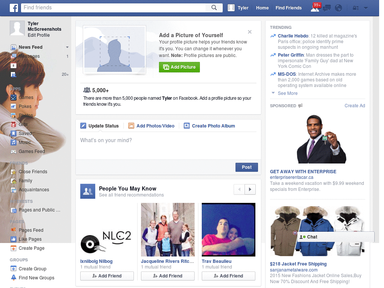Add Ixniibolg Nilbog as friend
This screenshot has width=384, height=288.
pos(107,276)
